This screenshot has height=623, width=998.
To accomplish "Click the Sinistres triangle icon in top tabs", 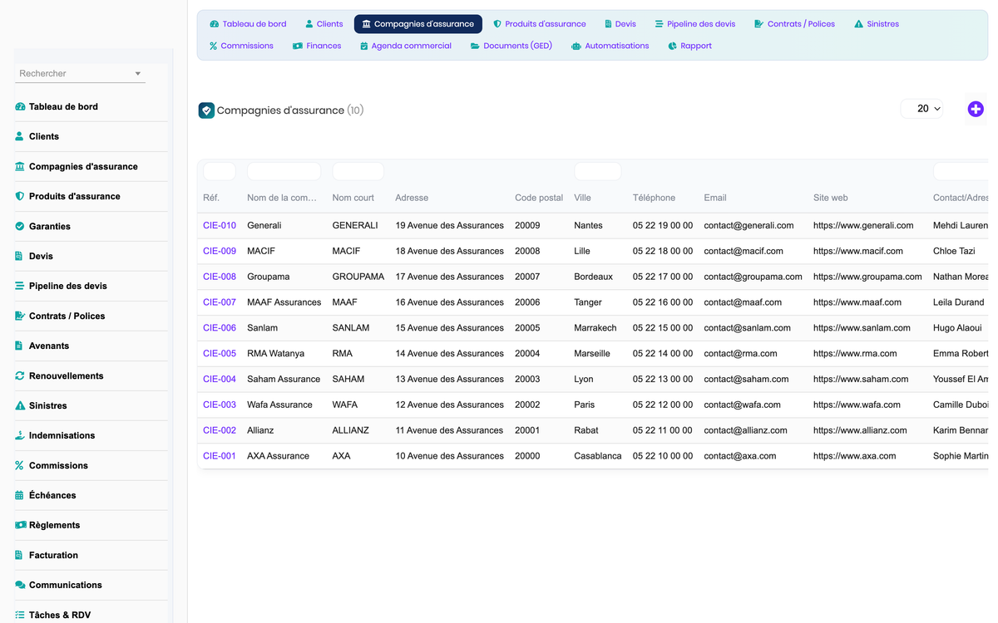I will [x=858, y=24].
